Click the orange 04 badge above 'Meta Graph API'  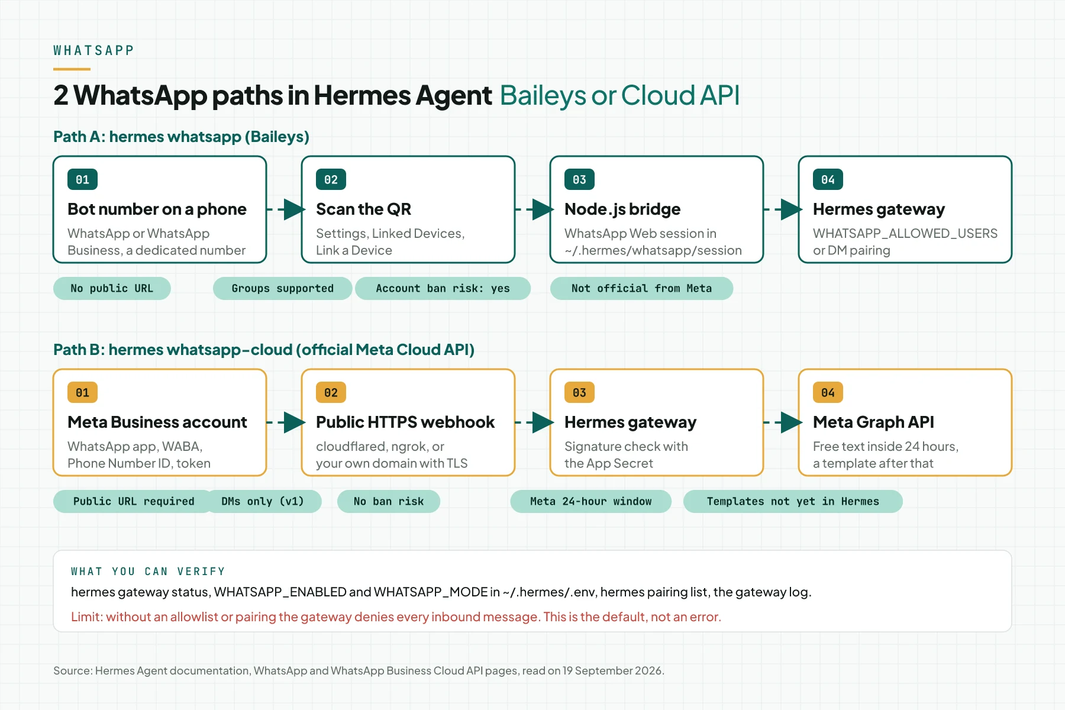[x=828, y=392]
